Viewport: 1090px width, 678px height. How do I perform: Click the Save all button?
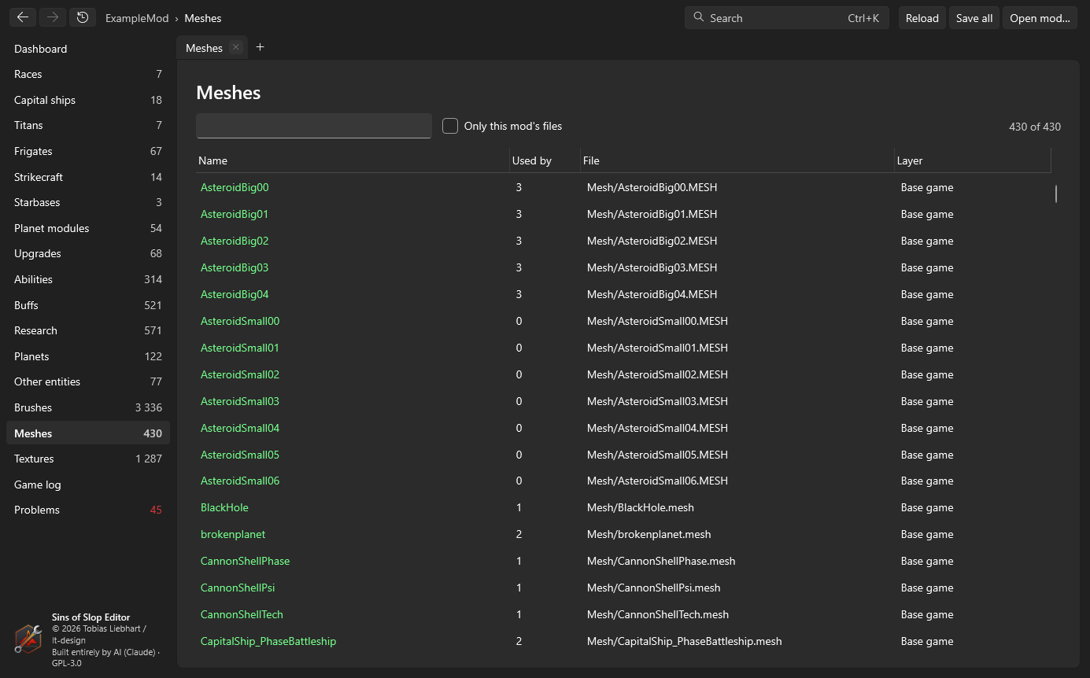point(974,18)
